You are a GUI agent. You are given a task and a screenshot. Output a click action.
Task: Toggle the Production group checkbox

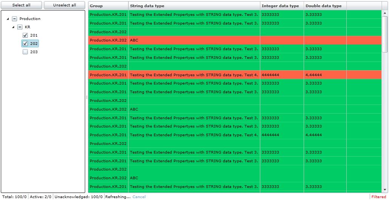tap(15, 19)
